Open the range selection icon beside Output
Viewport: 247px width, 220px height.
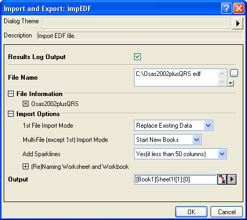(x=222, y=179)
